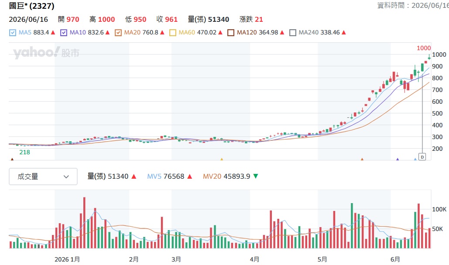Screen dimensions: 449x265
Task: Toggle the MA5 moving average checkbox
Action: point(13,33)
